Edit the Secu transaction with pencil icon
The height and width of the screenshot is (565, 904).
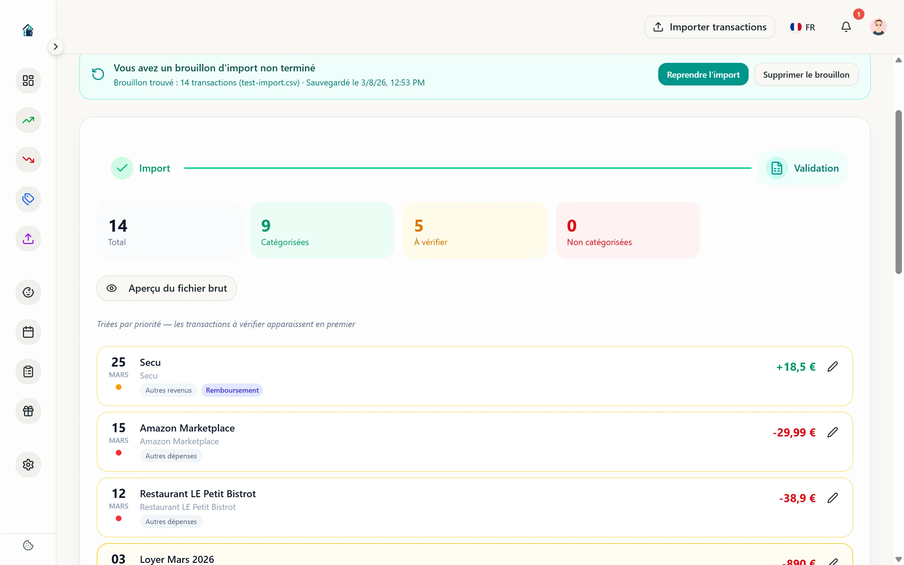click(x=833, y=367)
